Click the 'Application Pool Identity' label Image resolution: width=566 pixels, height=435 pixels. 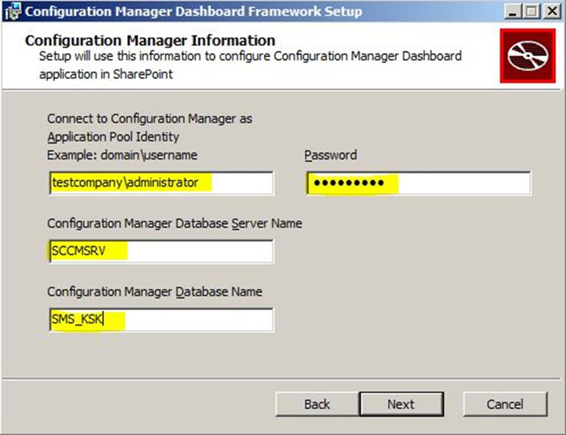113,137
